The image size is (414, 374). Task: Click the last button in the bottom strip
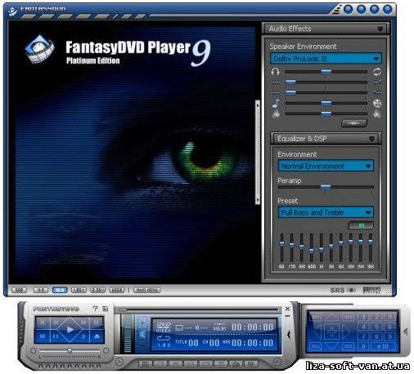(250, 363)
